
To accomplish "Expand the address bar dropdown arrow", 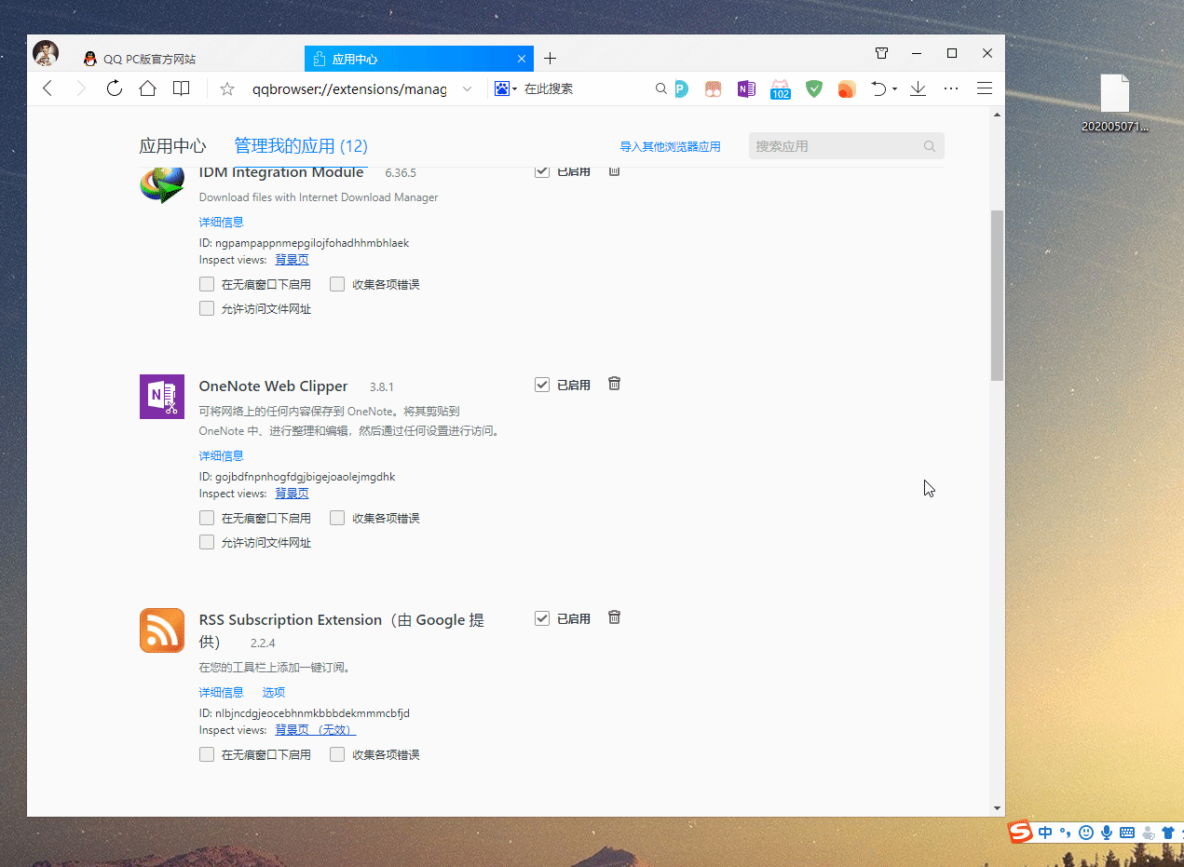I will (467, 88).
